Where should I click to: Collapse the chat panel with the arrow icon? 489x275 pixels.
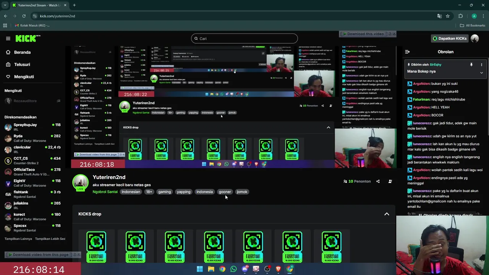[407, 52]
